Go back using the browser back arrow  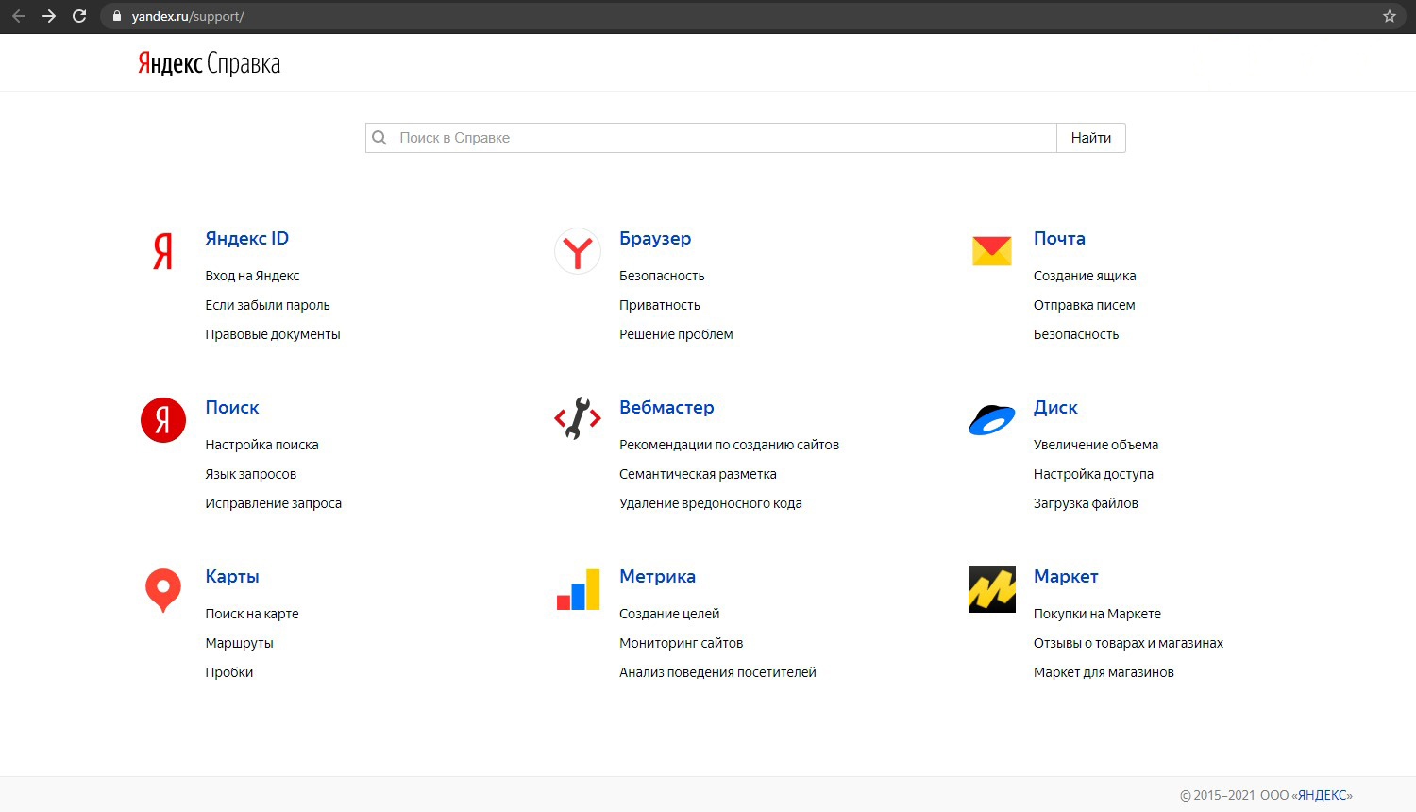coord(19,16)
